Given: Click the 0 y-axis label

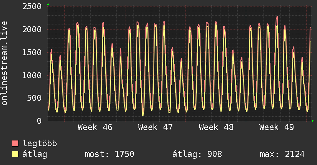Looking at the screenshot, I should (x=39, y=121).
